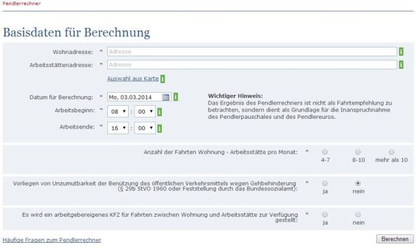
Task: Click the 'Arbeitsstättenadresse:' label
Action: click(61, 65)
